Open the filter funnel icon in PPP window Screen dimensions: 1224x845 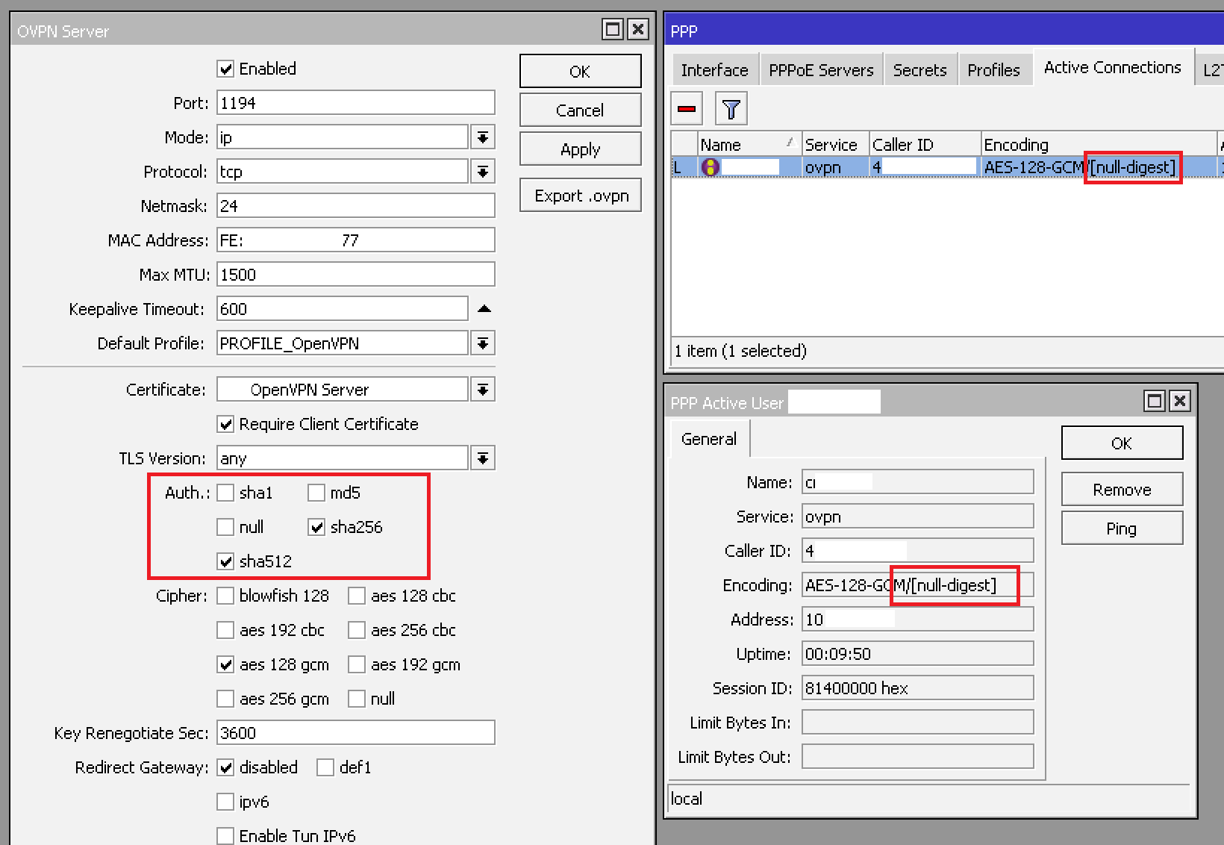pos(731,110)
